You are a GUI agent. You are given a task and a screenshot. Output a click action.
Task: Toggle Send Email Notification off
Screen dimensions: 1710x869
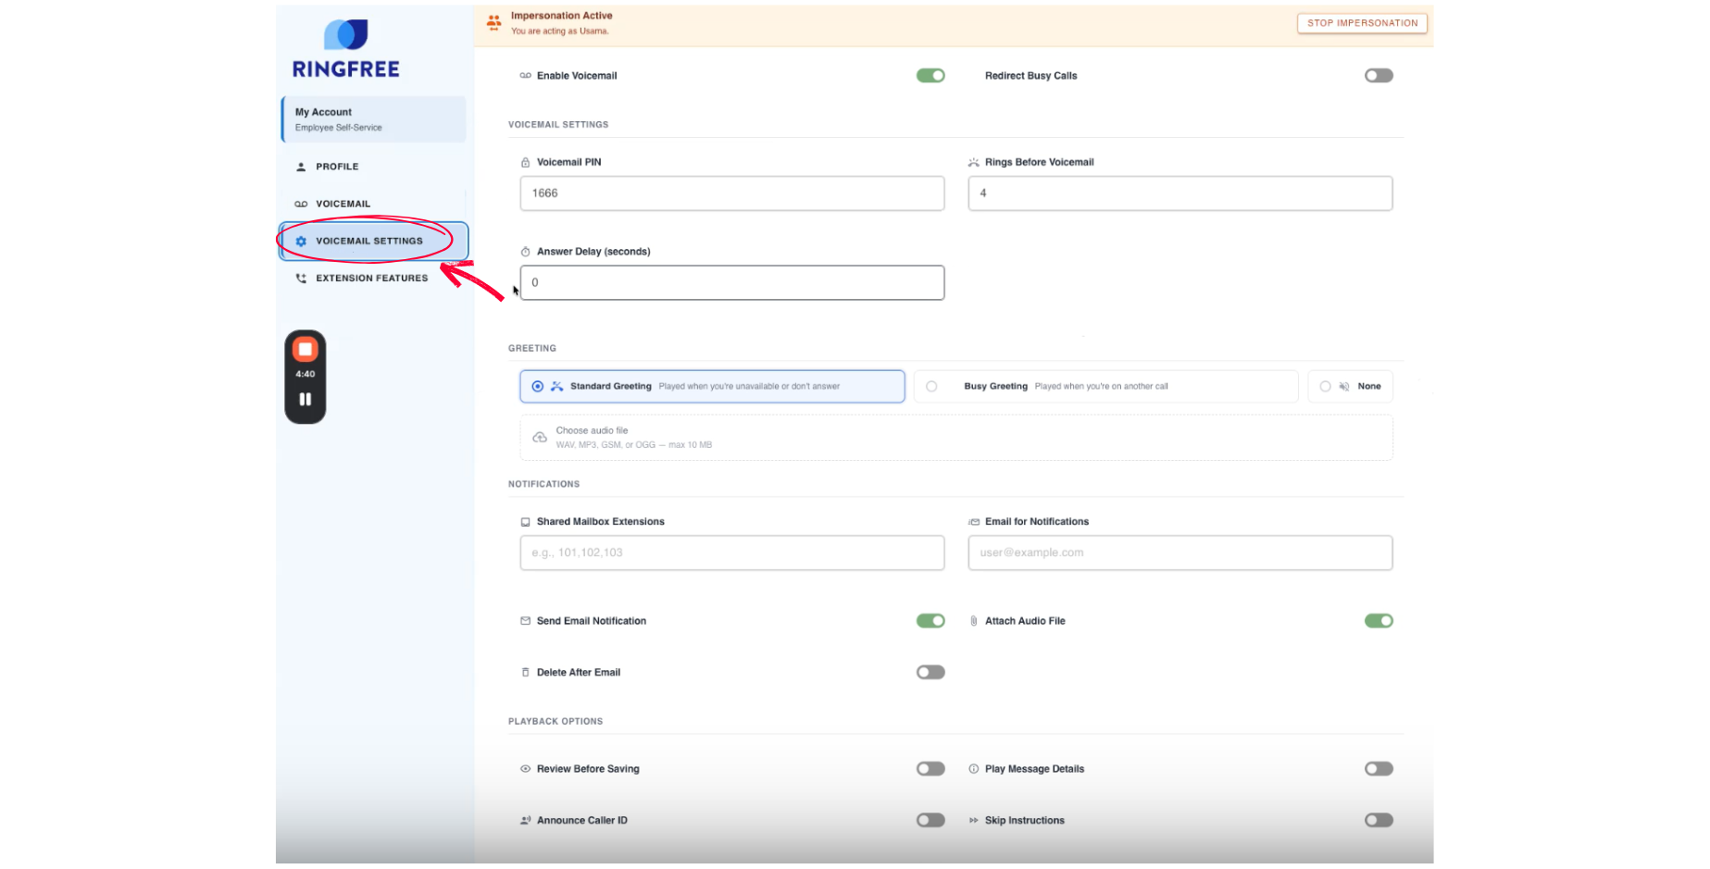pyautogui.click(x=930, y=621)
